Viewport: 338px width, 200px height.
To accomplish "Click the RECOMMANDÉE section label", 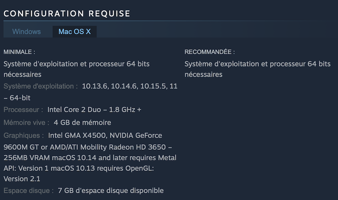I will [x=210, y=52].
